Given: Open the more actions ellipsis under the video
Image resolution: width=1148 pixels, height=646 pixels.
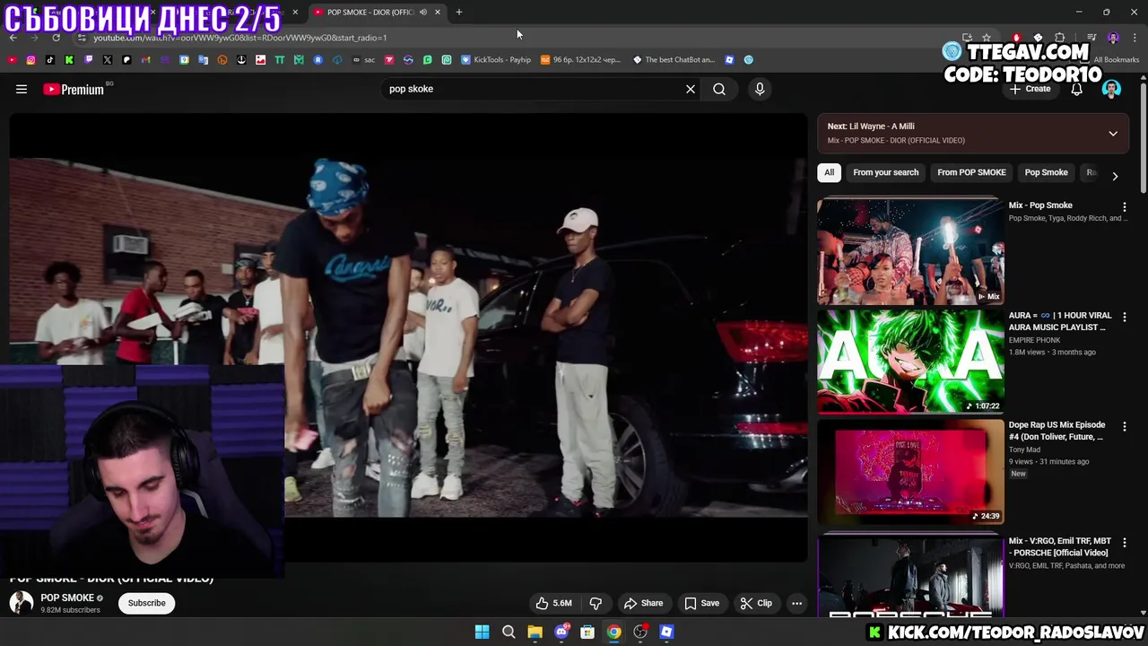Looking at the screenshot, I should click(x=796, y=603).
